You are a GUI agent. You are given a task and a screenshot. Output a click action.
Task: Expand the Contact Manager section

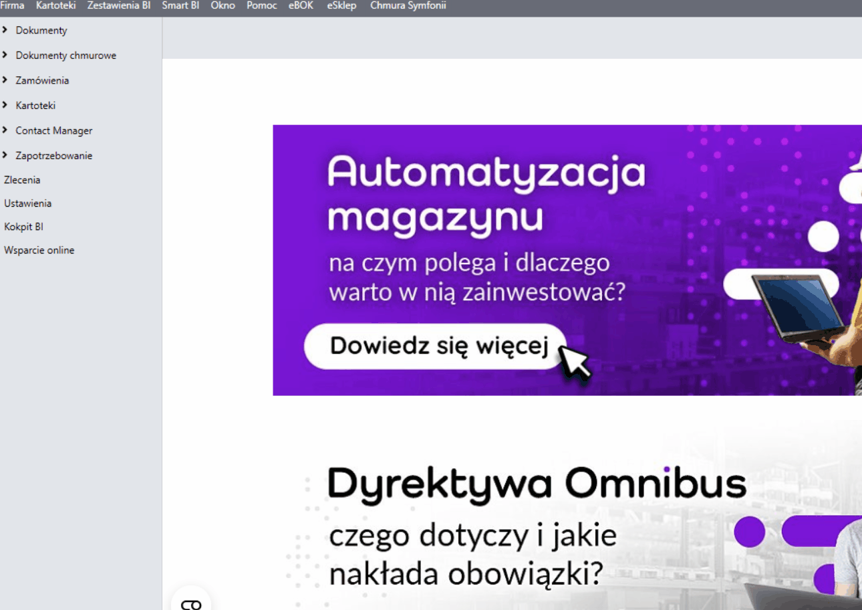point(53,130)
